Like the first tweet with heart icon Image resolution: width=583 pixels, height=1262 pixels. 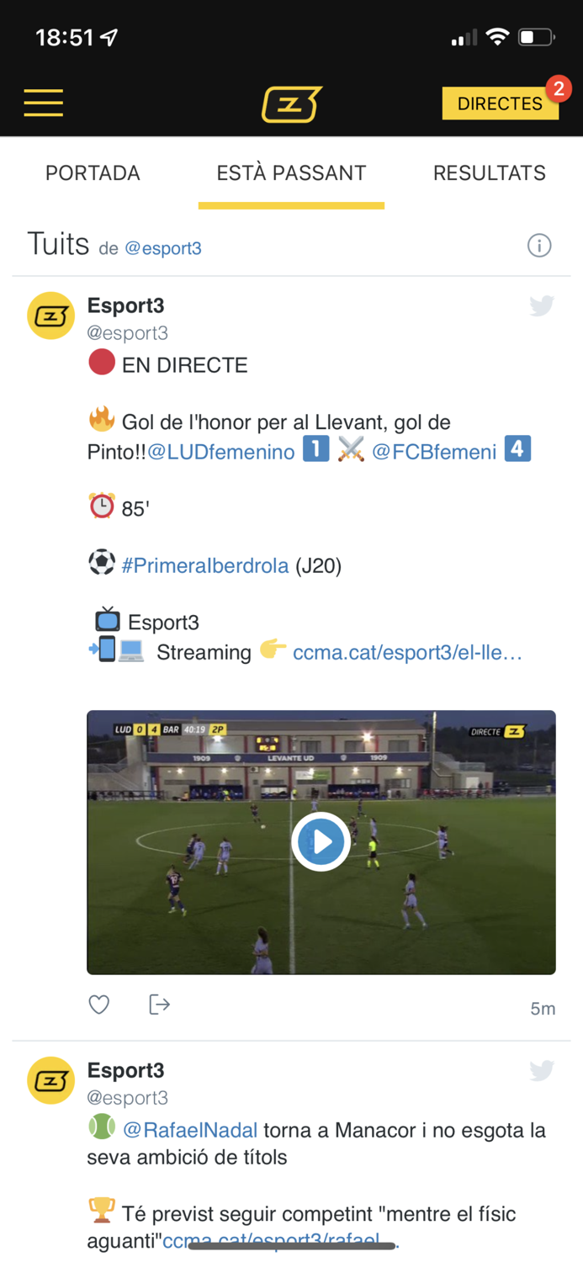(x=99, y=1005)
